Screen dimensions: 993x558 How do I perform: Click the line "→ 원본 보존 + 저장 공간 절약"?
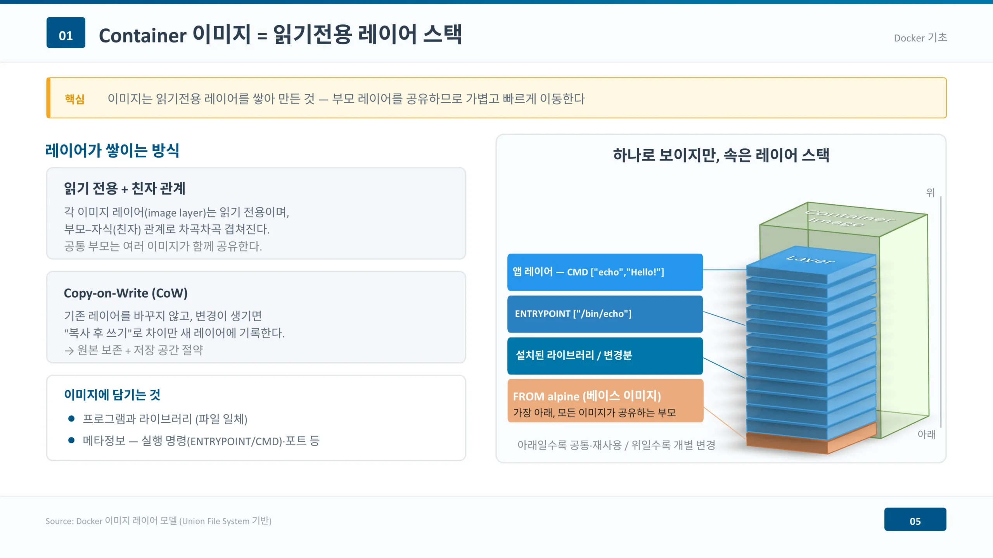pos(133,350)
